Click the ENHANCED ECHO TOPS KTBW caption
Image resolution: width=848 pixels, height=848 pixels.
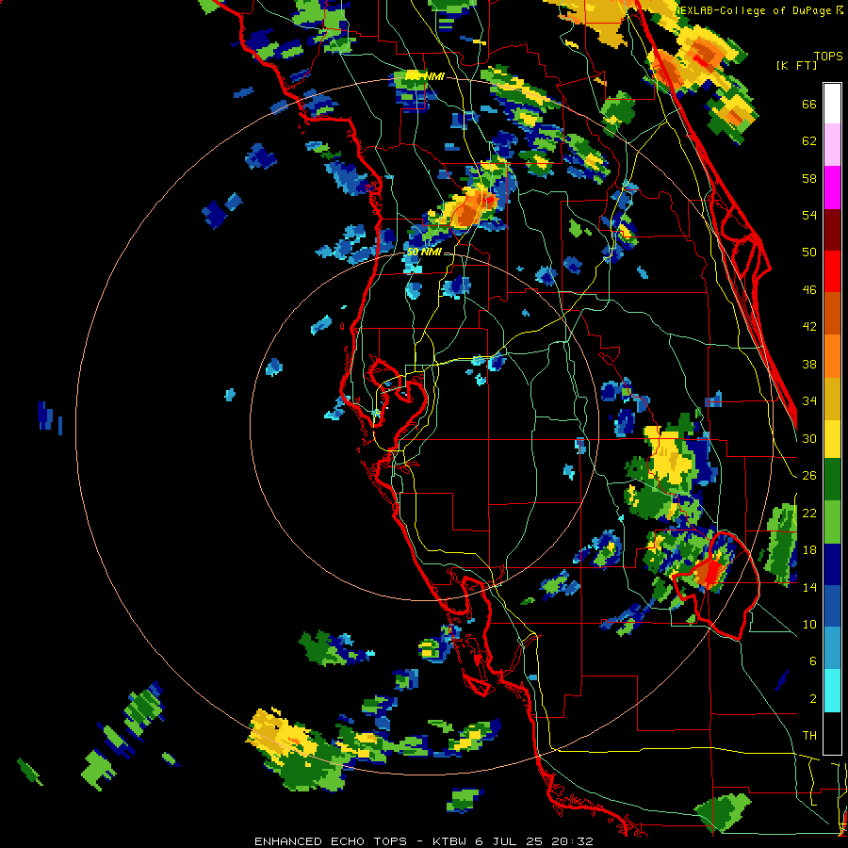423,841
